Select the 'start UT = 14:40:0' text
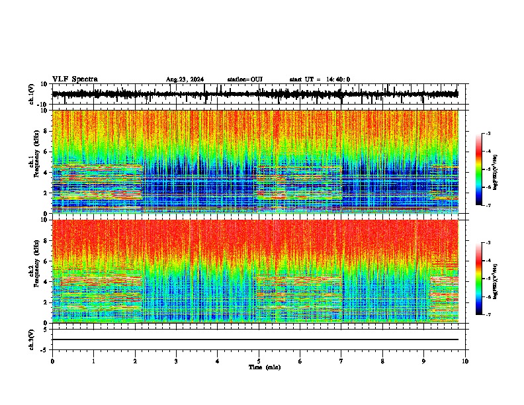The image size is (524, 405). [320, 79]
